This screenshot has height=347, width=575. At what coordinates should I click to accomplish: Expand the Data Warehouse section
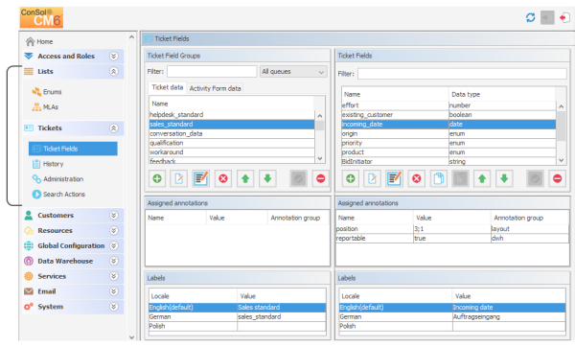tap(114, 261)
